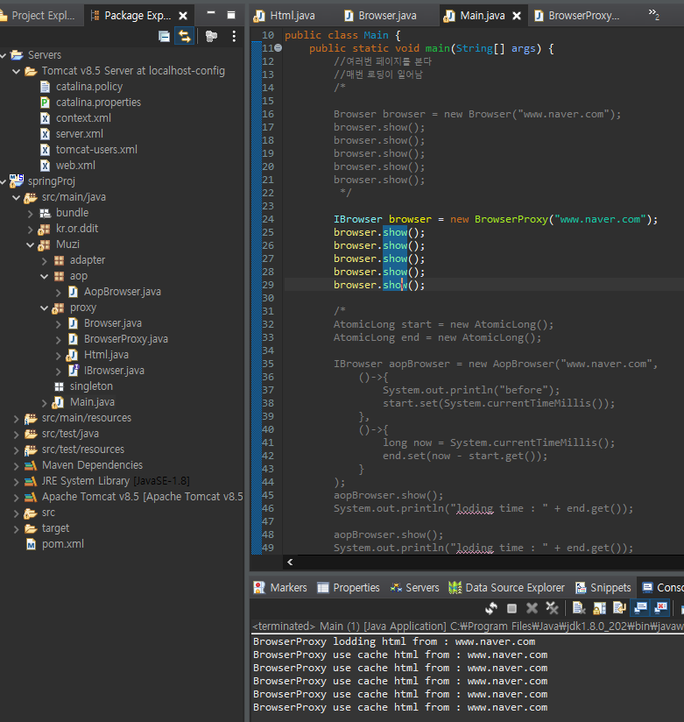Click Collapse All in Package Explorer toolbar
The width and height of the screenshot is (684, 722).
tap(164, 37)
